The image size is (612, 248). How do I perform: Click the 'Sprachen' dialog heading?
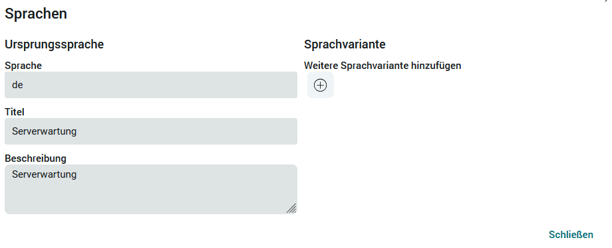(36, 14)
